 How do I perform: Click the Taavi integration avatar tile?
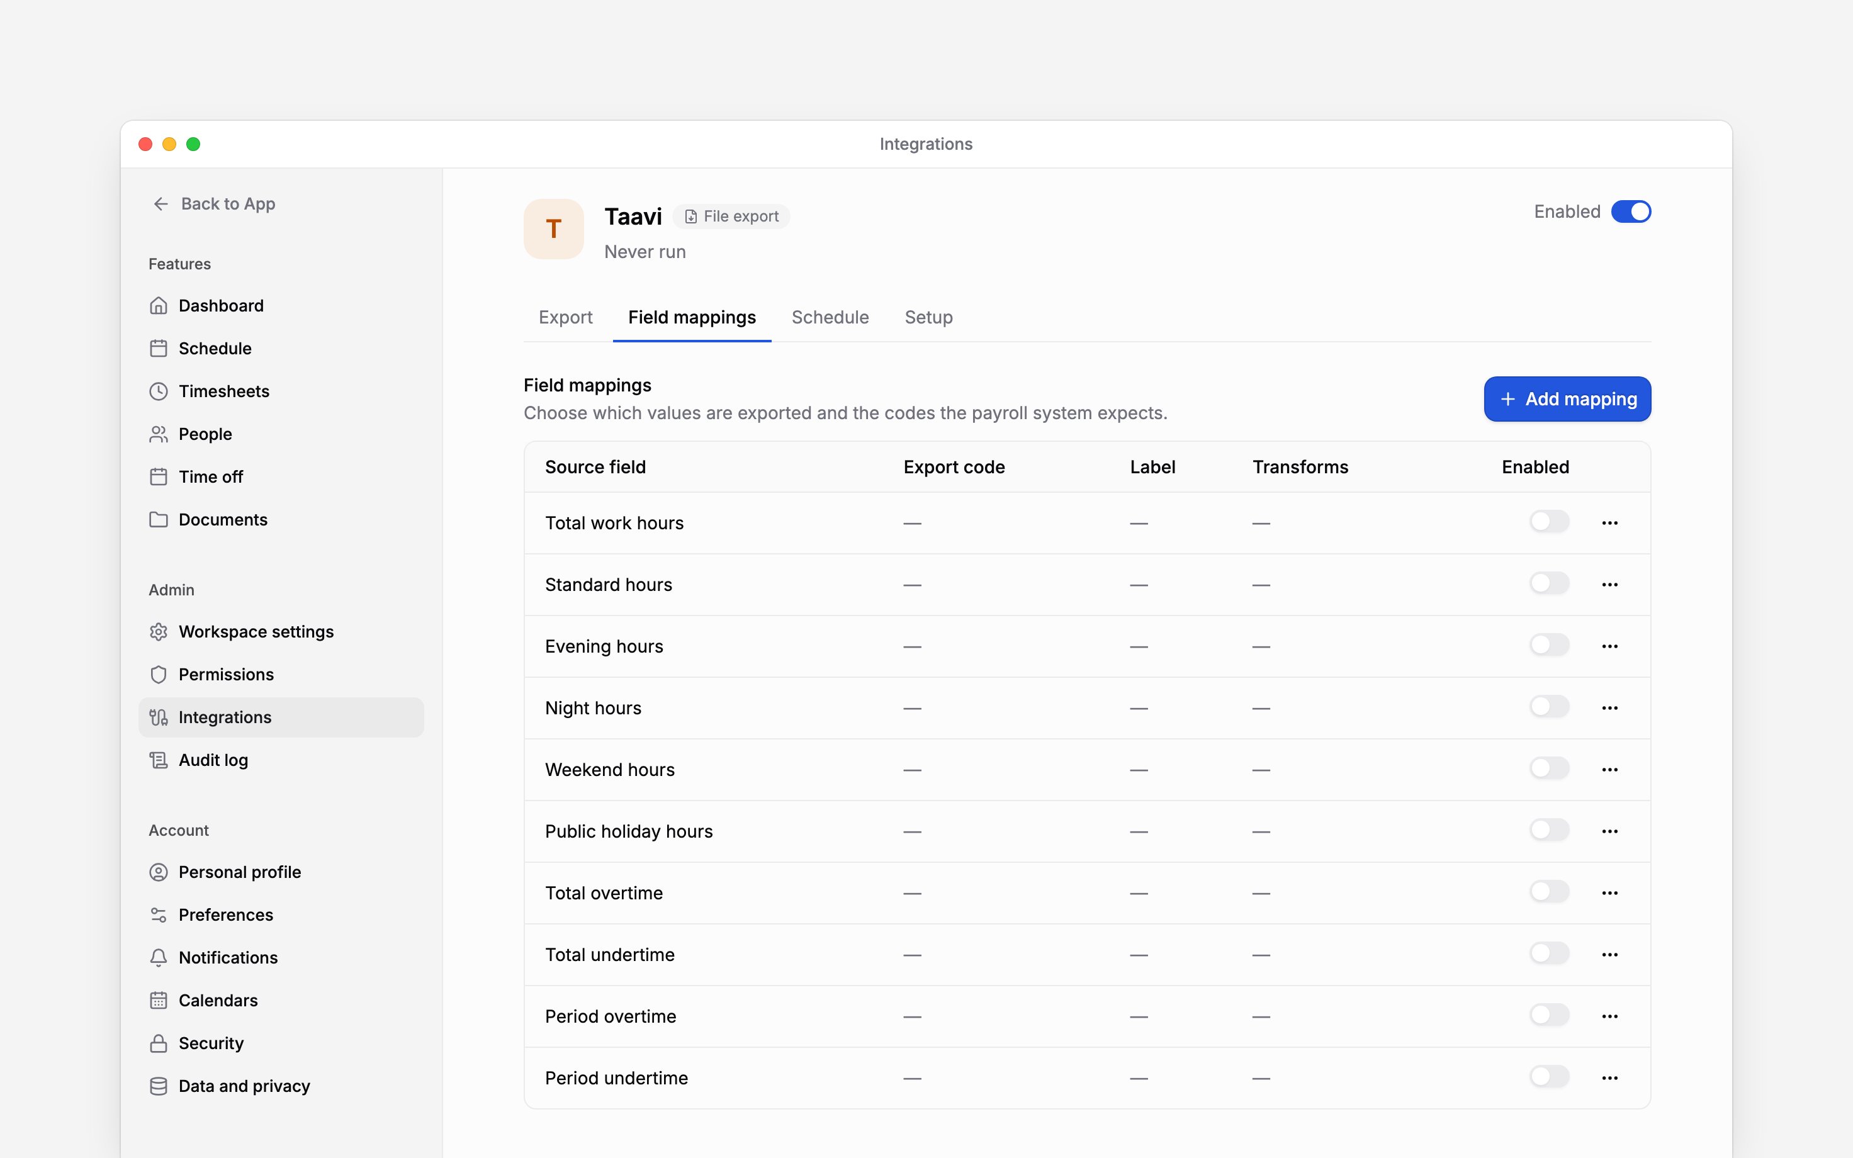point(554,229)
